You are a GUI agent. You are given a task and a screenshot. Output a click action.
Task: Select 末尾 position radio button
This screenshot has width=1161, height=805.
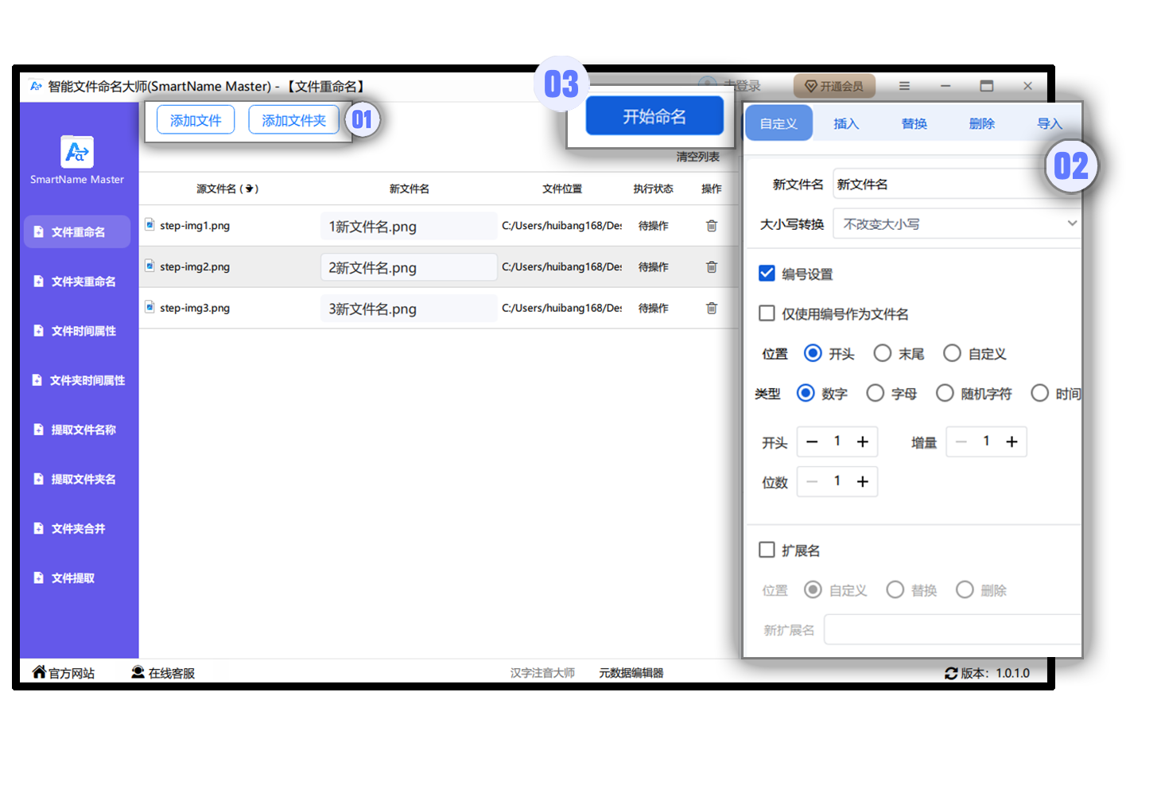[882, 353]
